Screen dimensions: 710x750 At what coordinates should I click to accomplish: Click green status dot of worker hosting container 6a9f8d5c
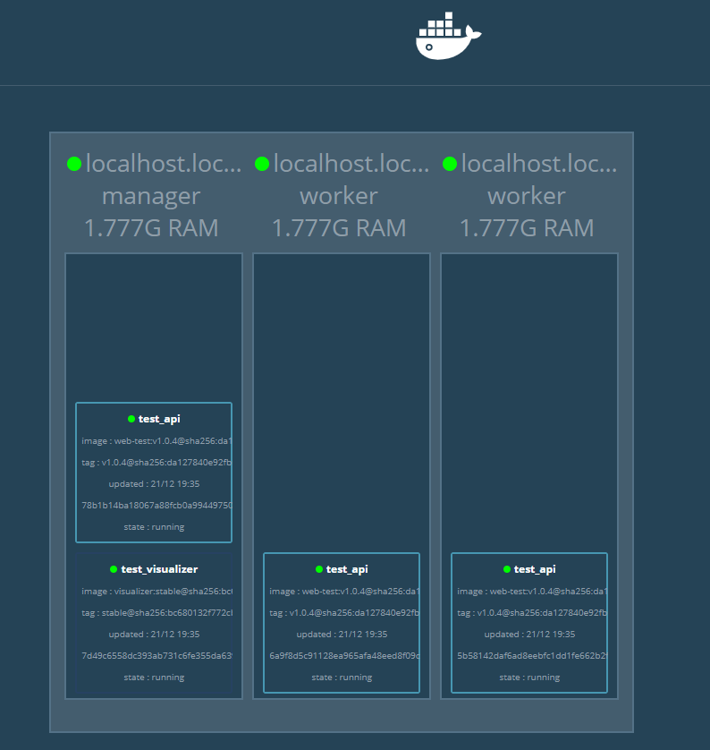(262, 164)
